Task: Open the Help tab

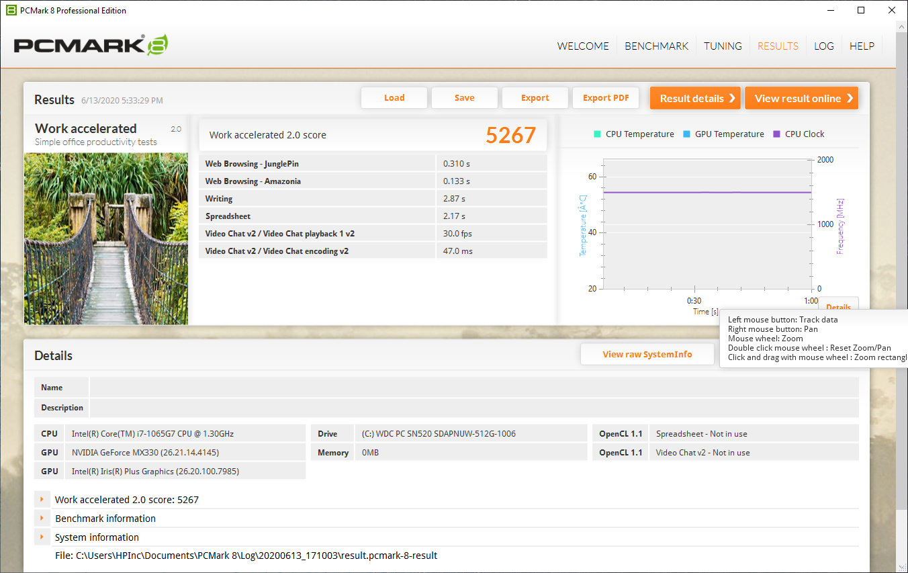Action: (862, 46)
